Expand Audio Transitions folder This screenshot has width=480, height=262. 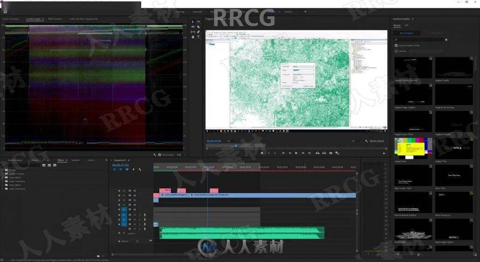(3, 181)
